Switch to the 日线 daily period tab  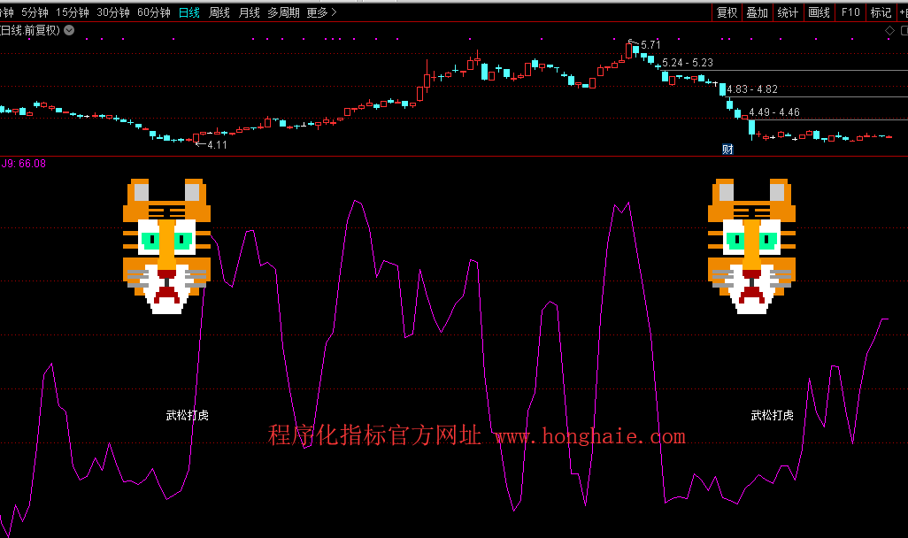click(189, 12)
